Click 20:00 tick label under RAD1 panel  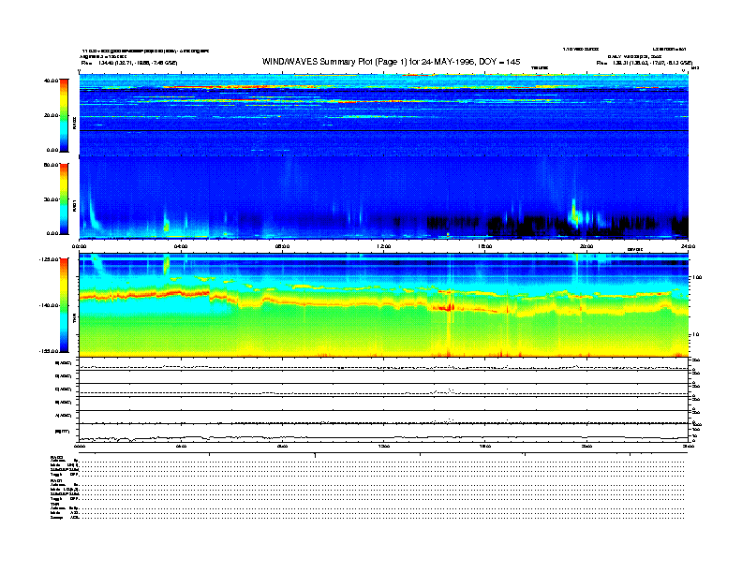[x=586, y=246]
